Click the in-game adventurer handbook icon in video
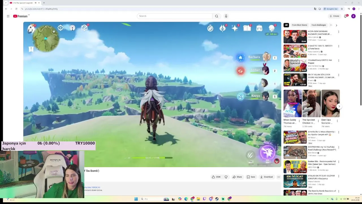The height and width of the screenshot is (204, 362). coord(247,28)
